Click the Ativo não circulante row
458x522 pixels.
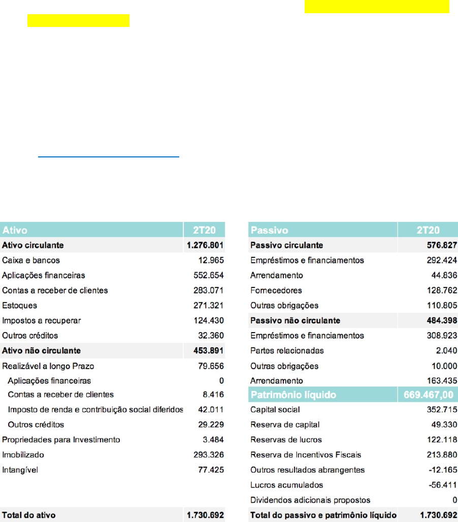click(x=41, y=350)
